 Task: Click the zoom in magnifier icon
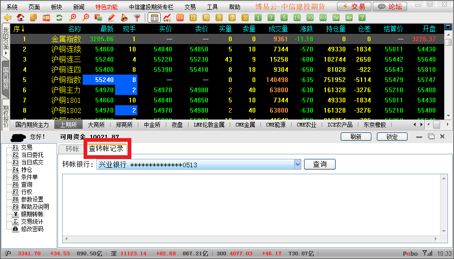[x=72, y=18]
